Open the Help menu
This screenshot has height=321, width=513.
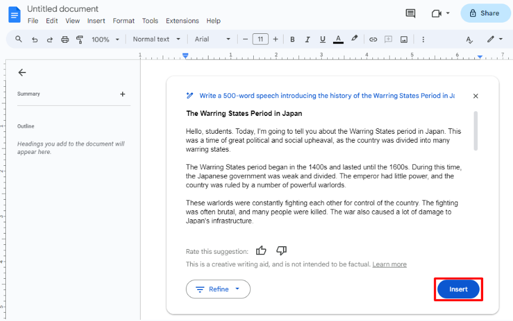[213, 21]
